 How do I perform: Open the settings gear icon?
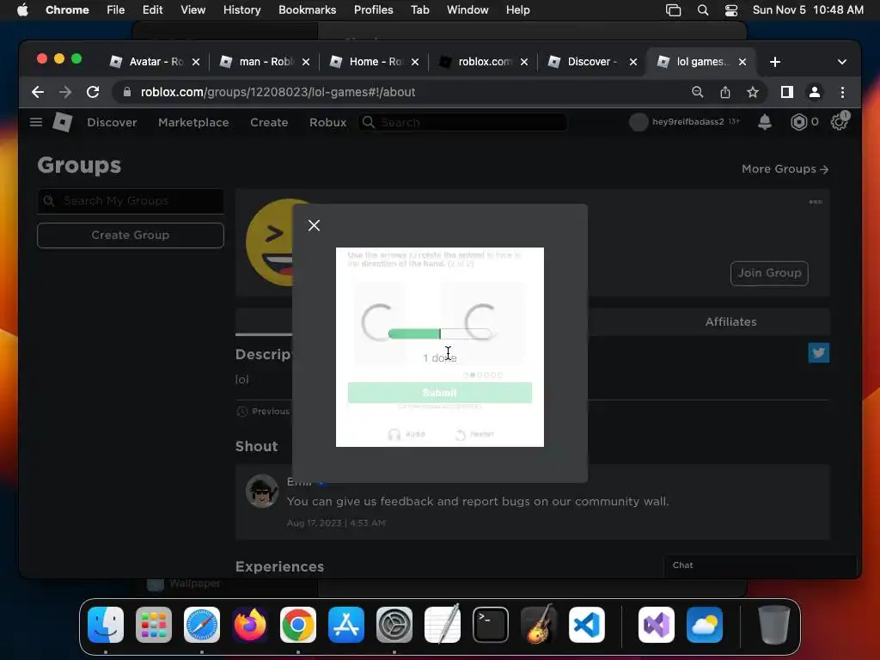[839, 122]
